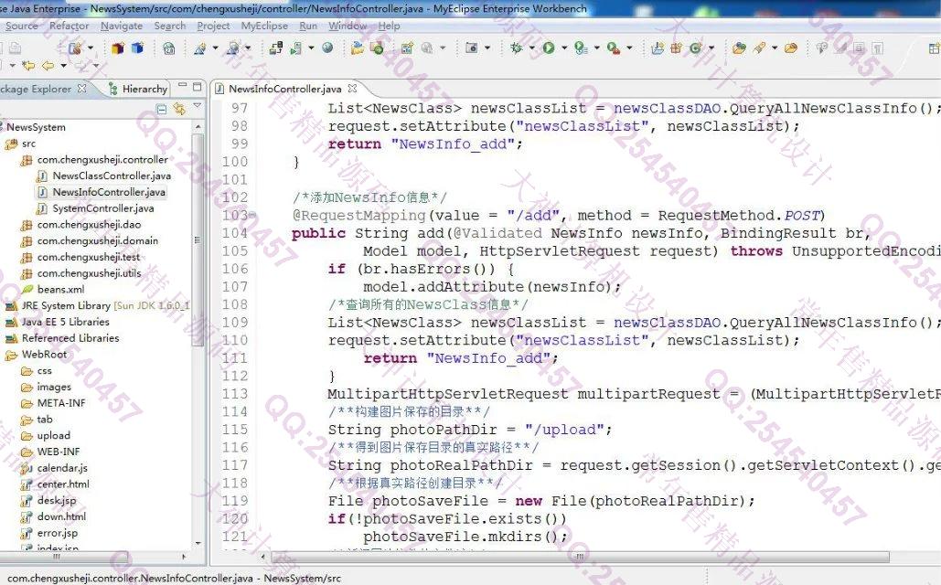
Task: Open New Java Class dropdown arrow
Action: tap(711, 48)
